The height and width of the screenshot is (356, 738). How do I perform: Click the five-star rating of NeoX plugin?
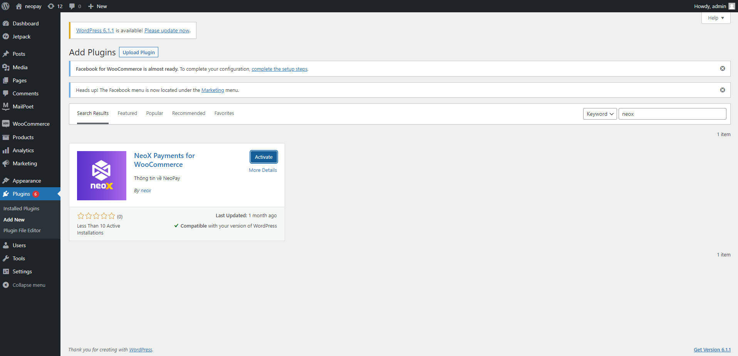click(96, 216)
